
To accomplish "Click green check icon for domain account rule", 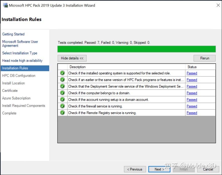I will tap(63, 99).
